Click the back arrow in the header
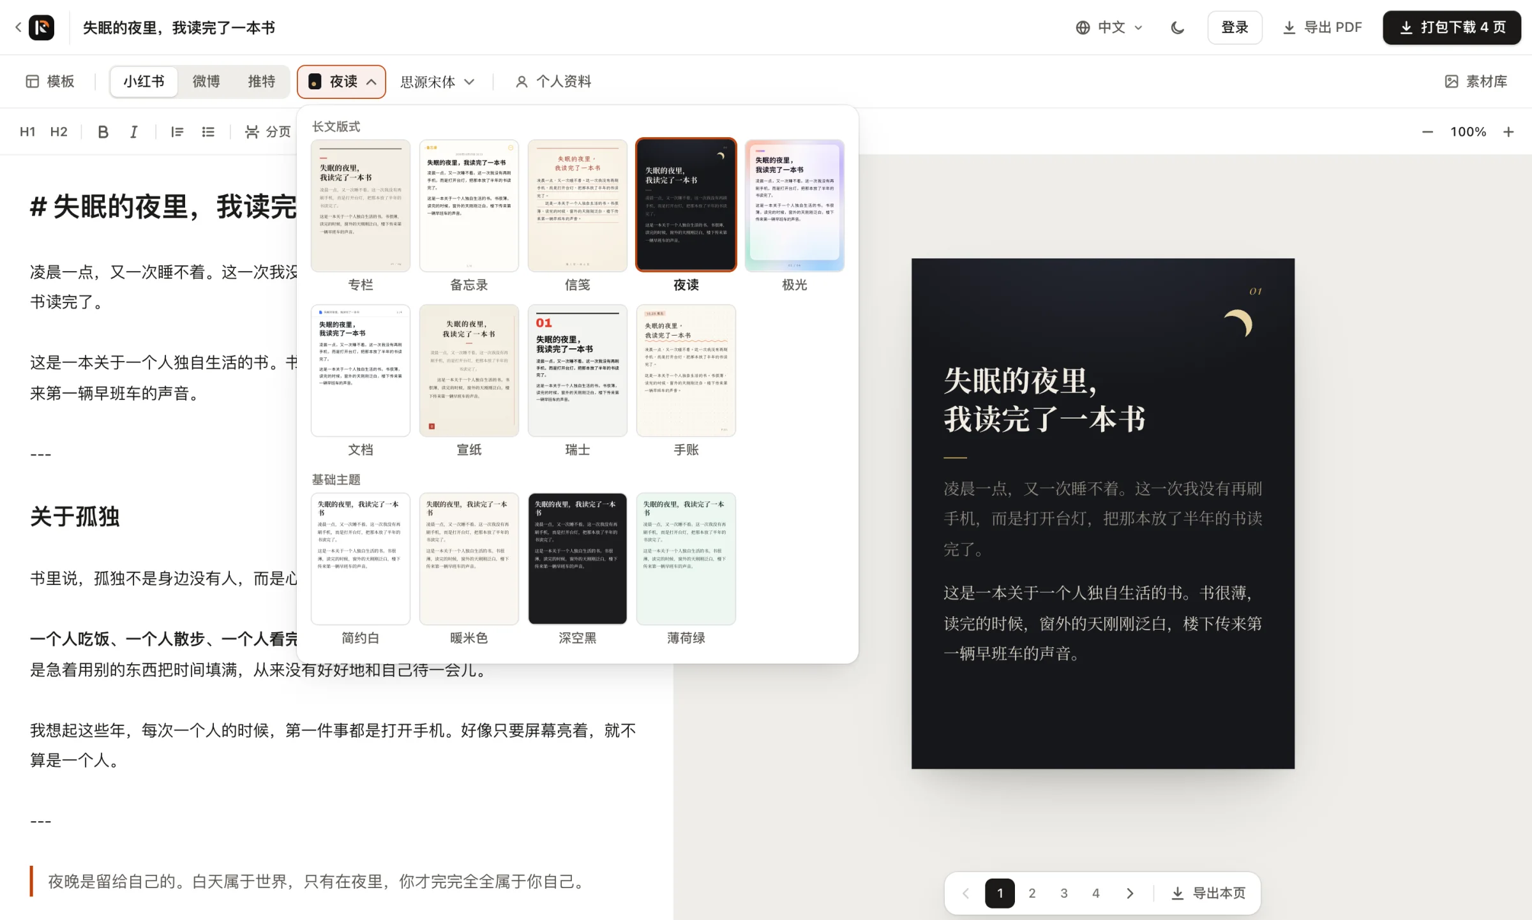This screenshot has width=1532, height=920. [x=18, y=27]
